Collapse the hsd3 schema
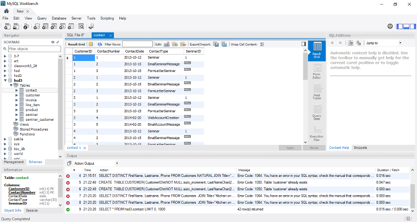 5,80
